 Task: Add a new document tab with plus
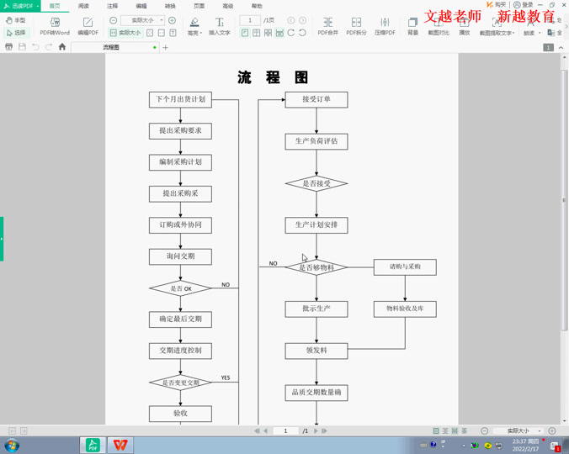click(x=166, y=48)
